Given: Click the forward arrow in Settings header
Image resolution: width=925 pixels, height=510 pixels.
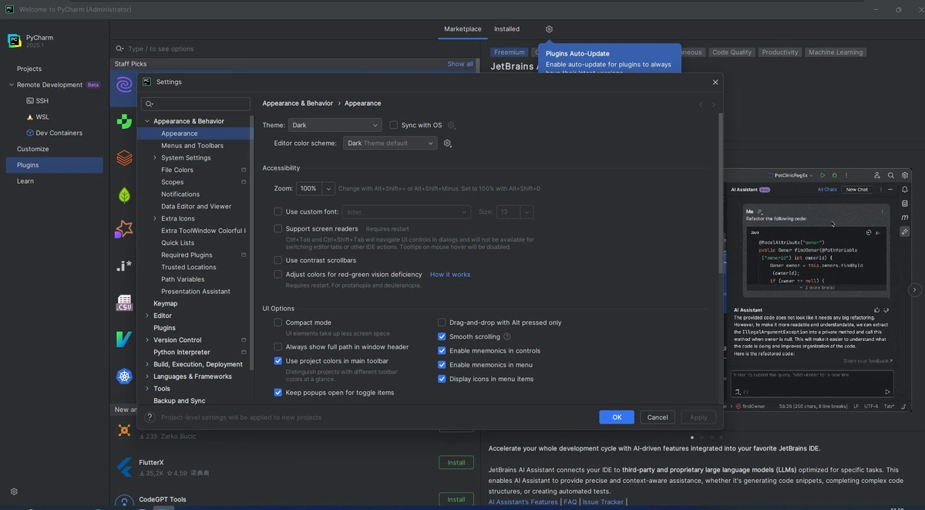Looking at the screenshot, I should point(714,104).
